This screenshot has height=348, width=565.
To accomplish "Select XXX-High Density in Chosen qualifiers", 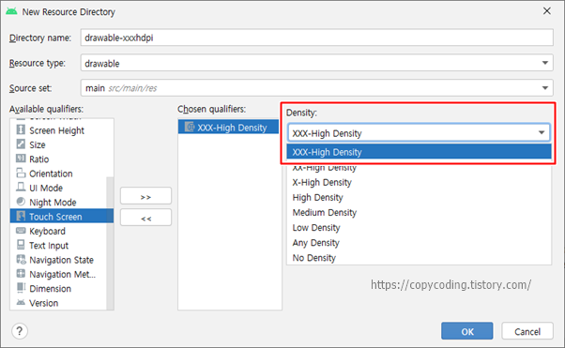I will (x=228, y=127).
